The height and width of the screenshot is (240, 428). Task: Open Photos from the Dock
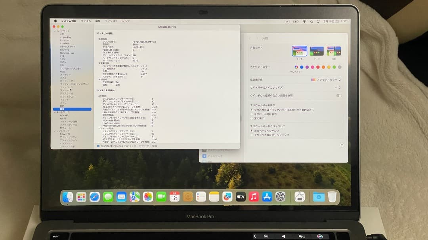tap(147, 197)
